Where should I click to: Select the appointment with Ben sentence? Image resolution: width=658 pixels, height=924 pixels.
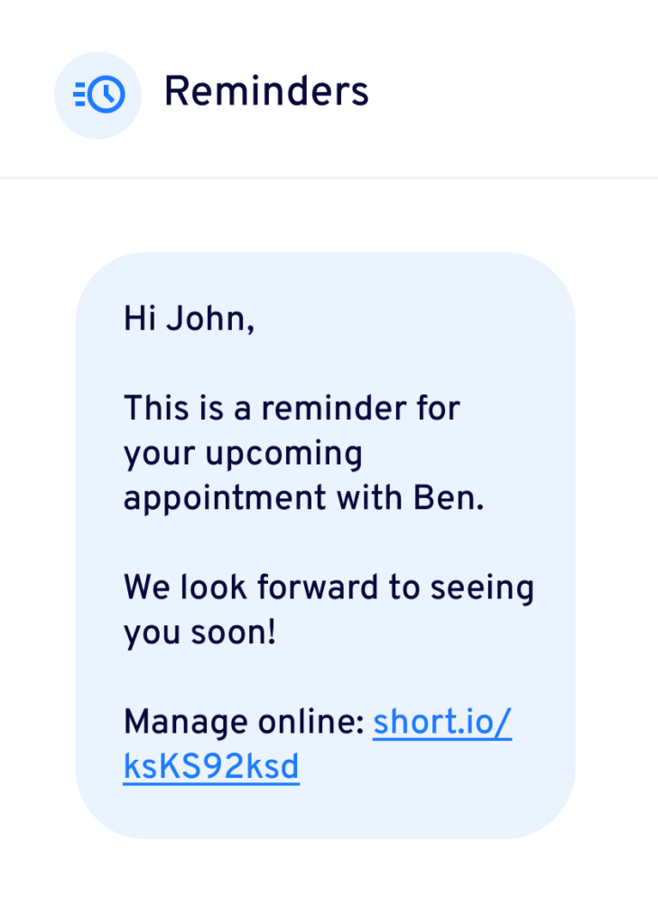[303, 497]
